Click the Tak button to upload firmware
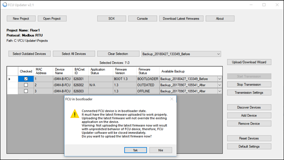The height and width of the screenshot is (160, 284). 135,150
